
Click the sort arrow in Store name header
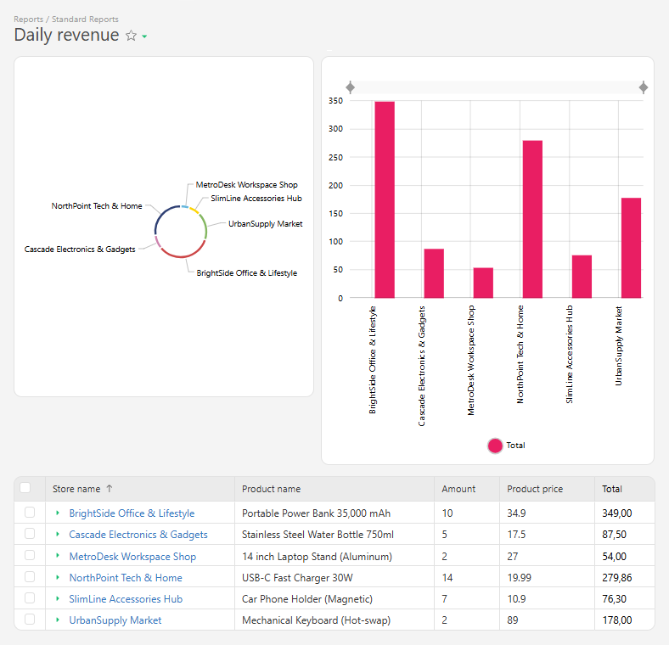110,489
